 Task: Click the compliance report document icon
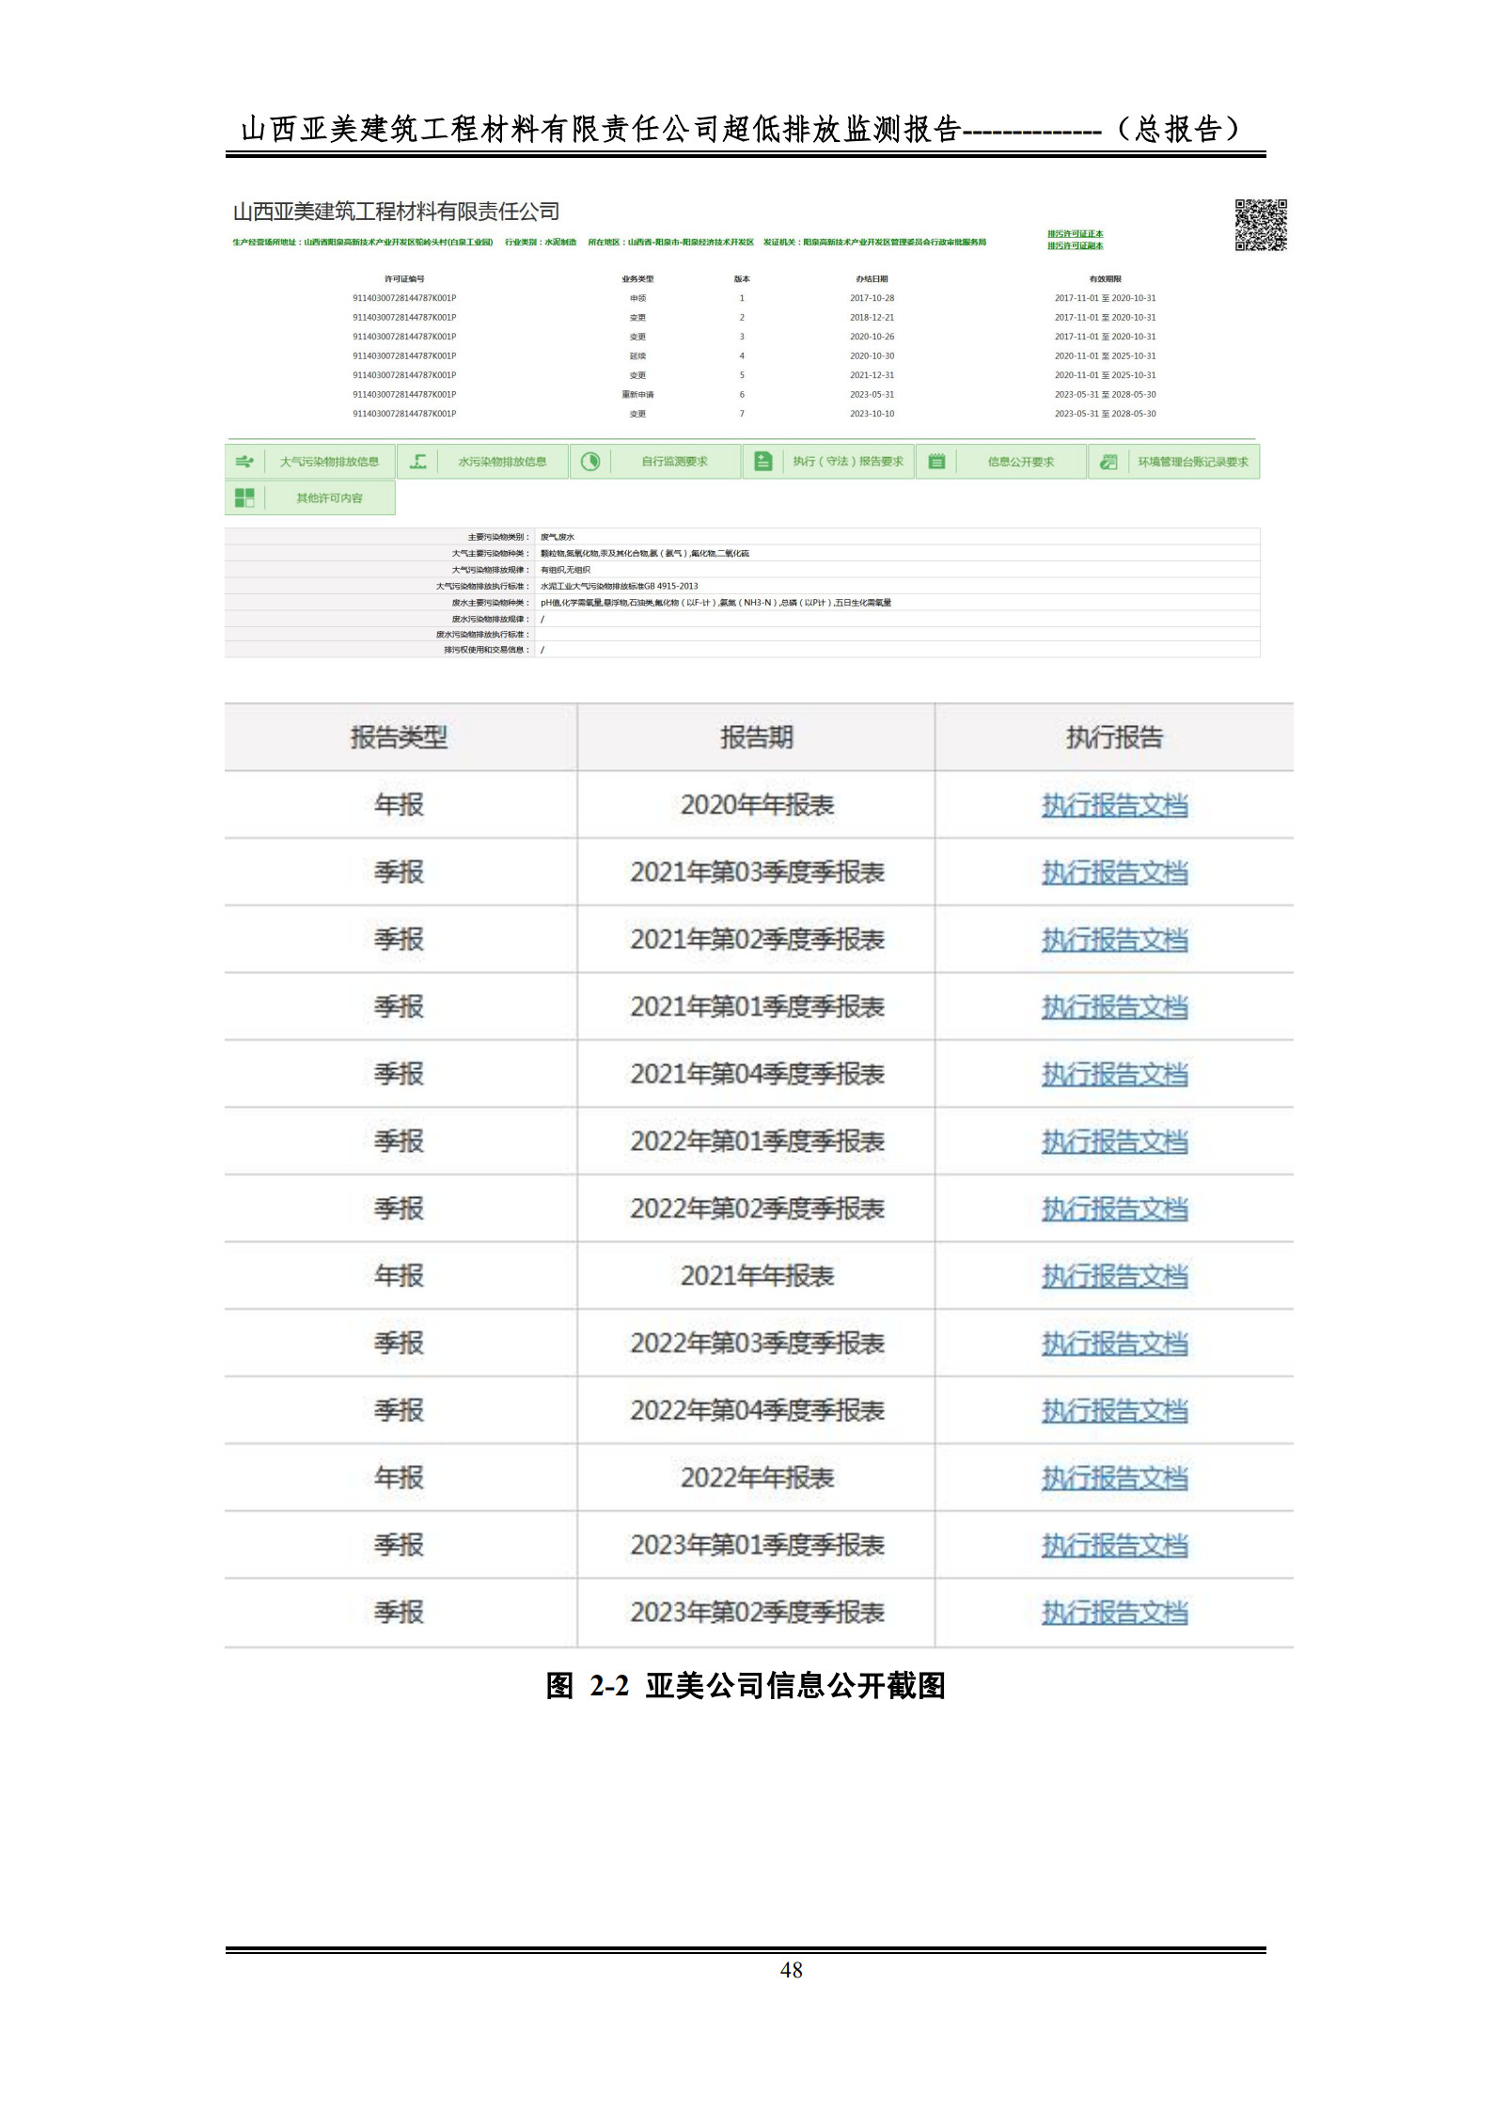tap(763, 462)
